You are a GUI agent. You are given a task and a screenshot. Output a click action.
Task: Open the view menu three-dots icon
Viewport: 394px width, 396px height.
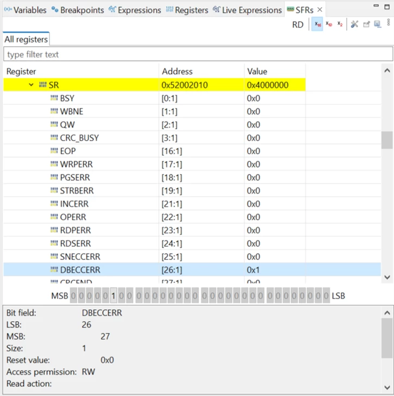coord(389,22)
